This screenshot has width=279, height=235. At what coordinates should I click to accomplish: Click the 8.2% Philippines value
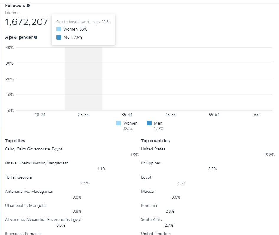[x=213, y=169]
